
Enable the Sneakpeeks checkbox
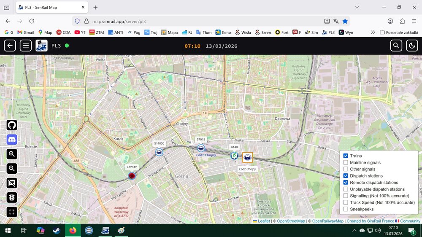[x=346, y=209]
